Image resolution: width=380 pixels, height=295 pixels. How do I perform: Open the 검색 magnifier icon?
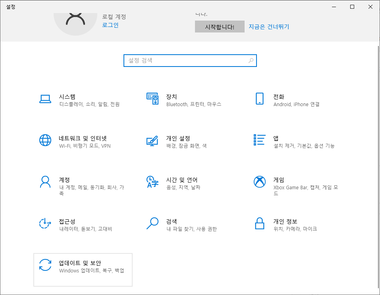pyautogui.click(x=152, y=223)
